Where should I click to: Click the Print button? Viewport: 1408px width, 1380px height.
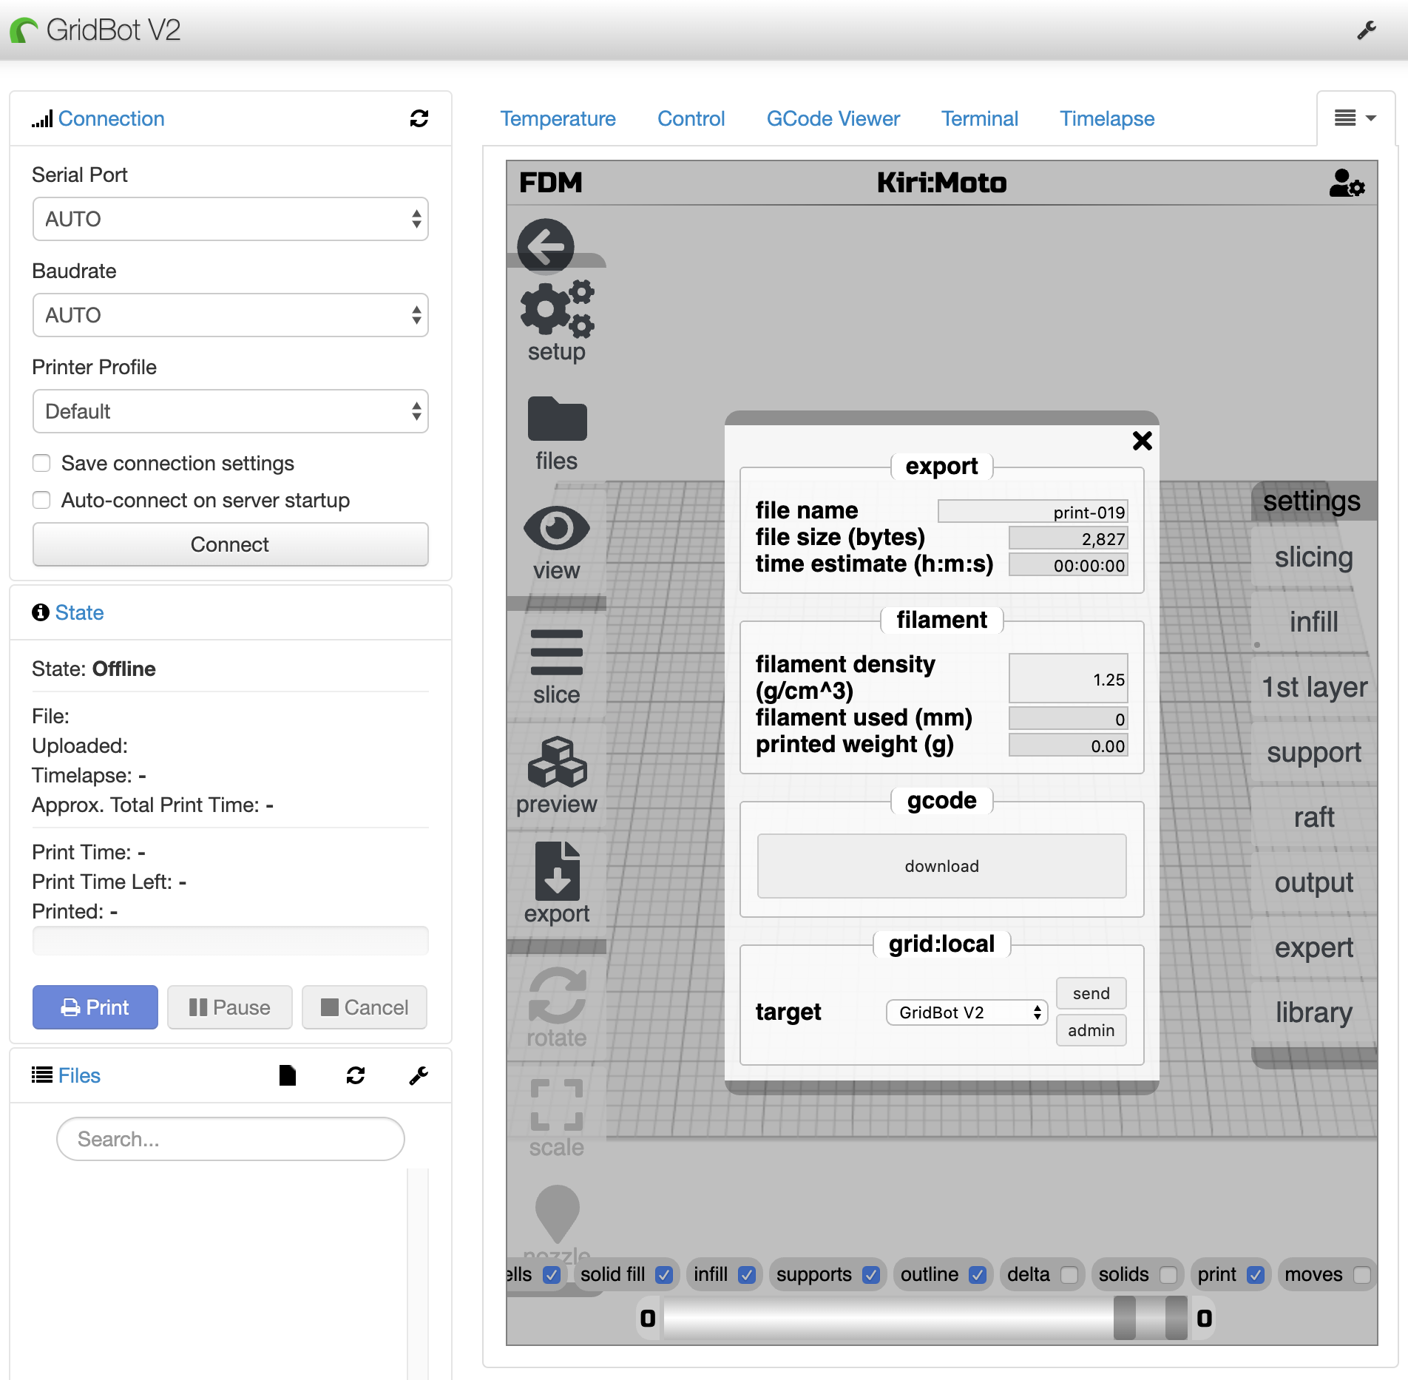(x=95, y=1007)
